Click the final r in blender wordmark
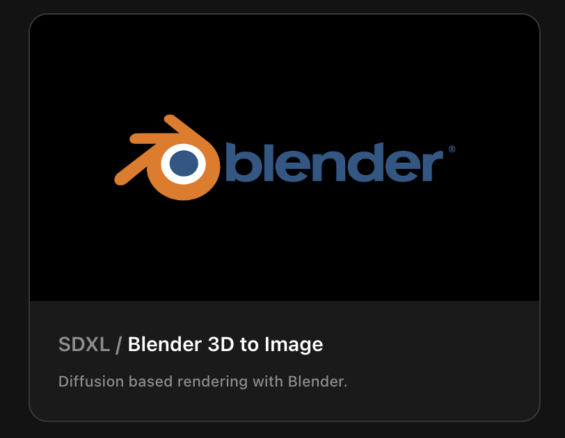The image size is (565, 438). point(432,165)
